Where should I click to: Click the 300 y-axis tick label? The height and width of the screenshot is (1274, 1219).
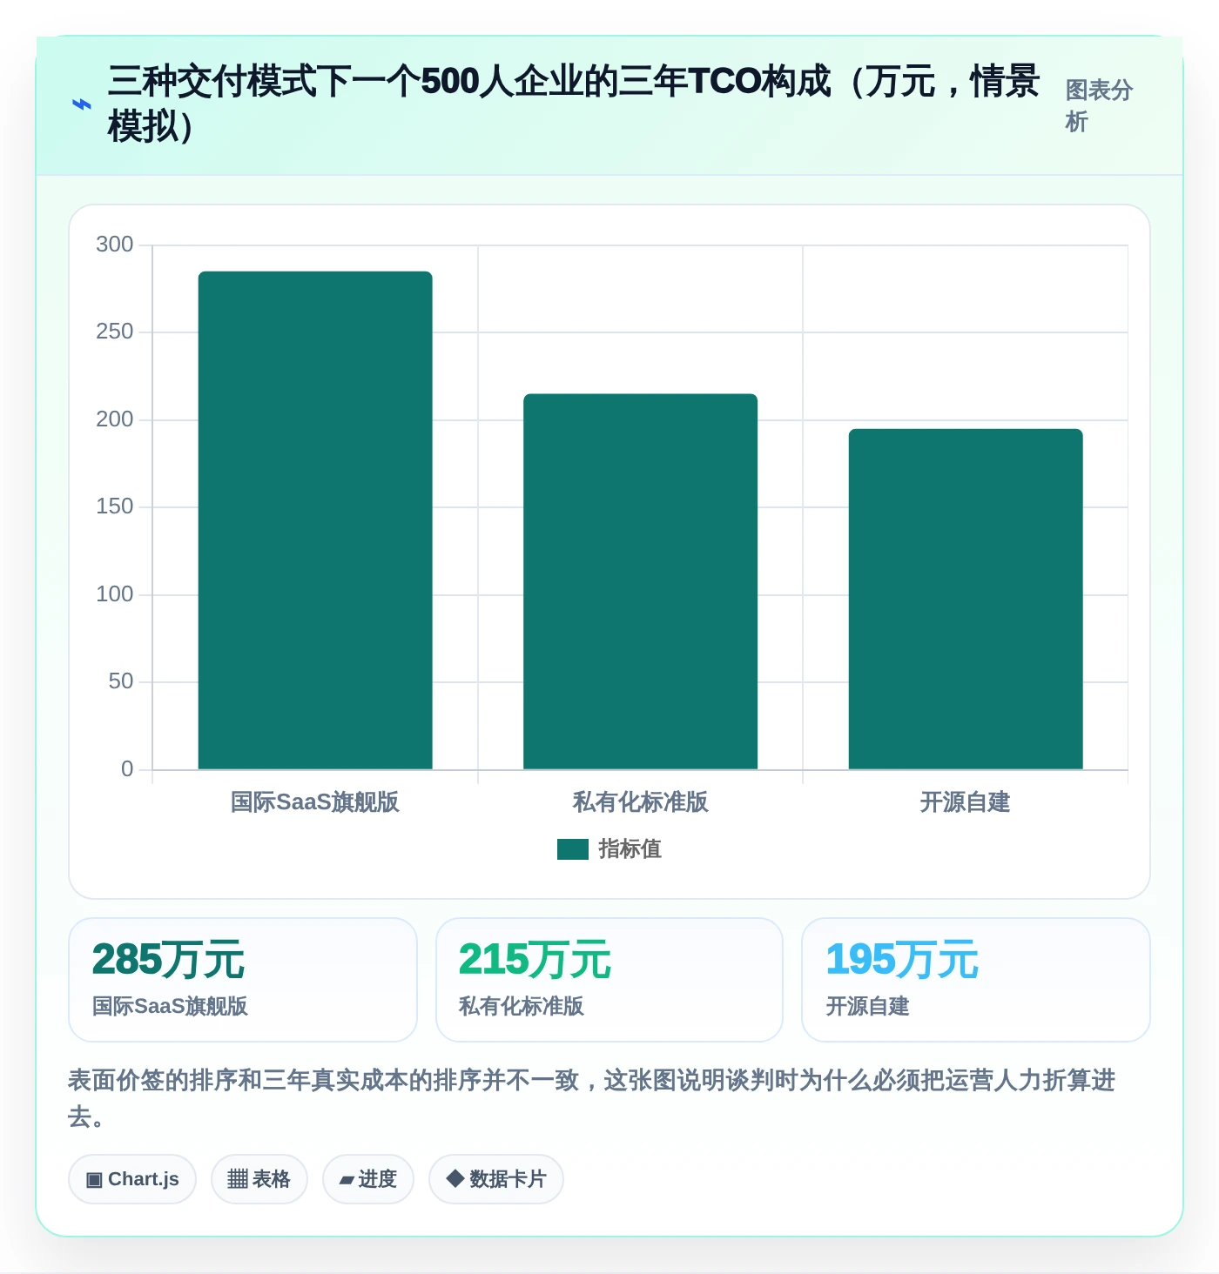point(115,245)
